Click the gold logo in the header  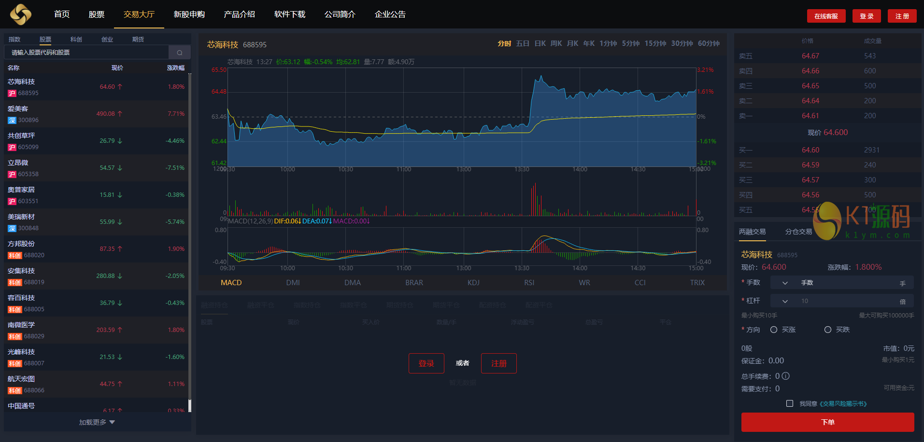(x=21, y=14)
